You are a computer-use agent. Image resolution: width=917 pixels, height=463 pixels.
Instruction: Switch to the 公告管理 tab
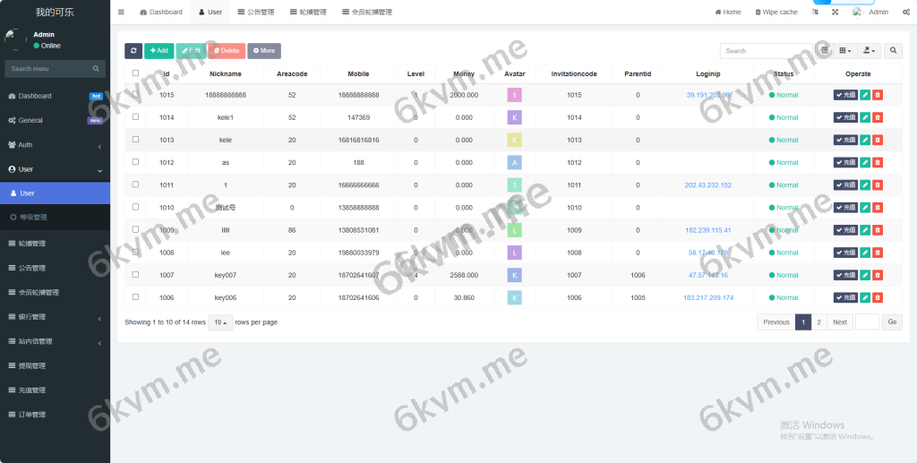(255, 13)
